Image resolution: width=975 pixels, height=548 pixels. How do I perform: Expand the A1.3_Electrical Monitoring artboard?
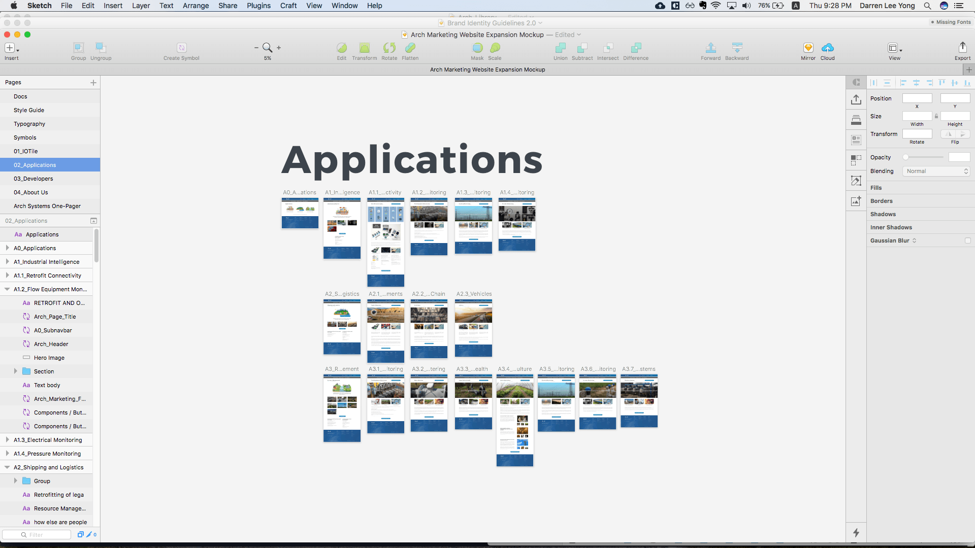click(x=7, y=440)
